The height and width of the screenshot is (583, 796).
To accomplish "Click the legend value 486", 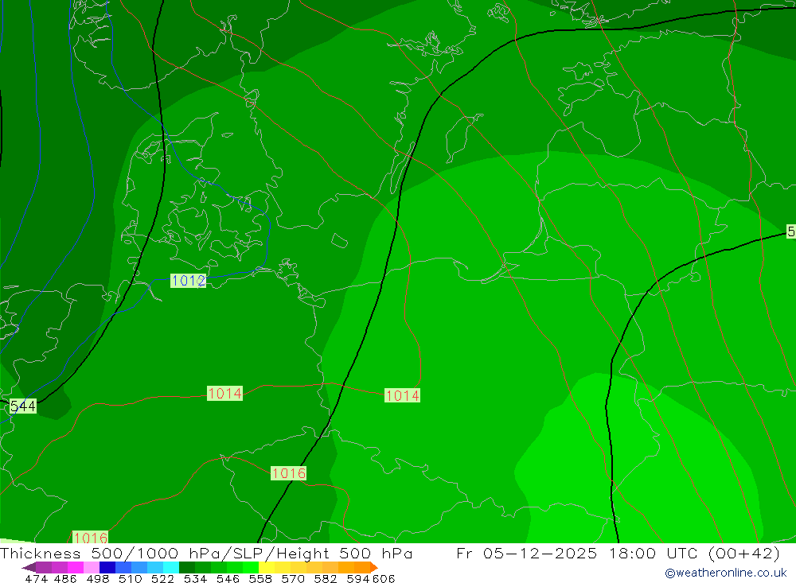I will tap(65, 578).
